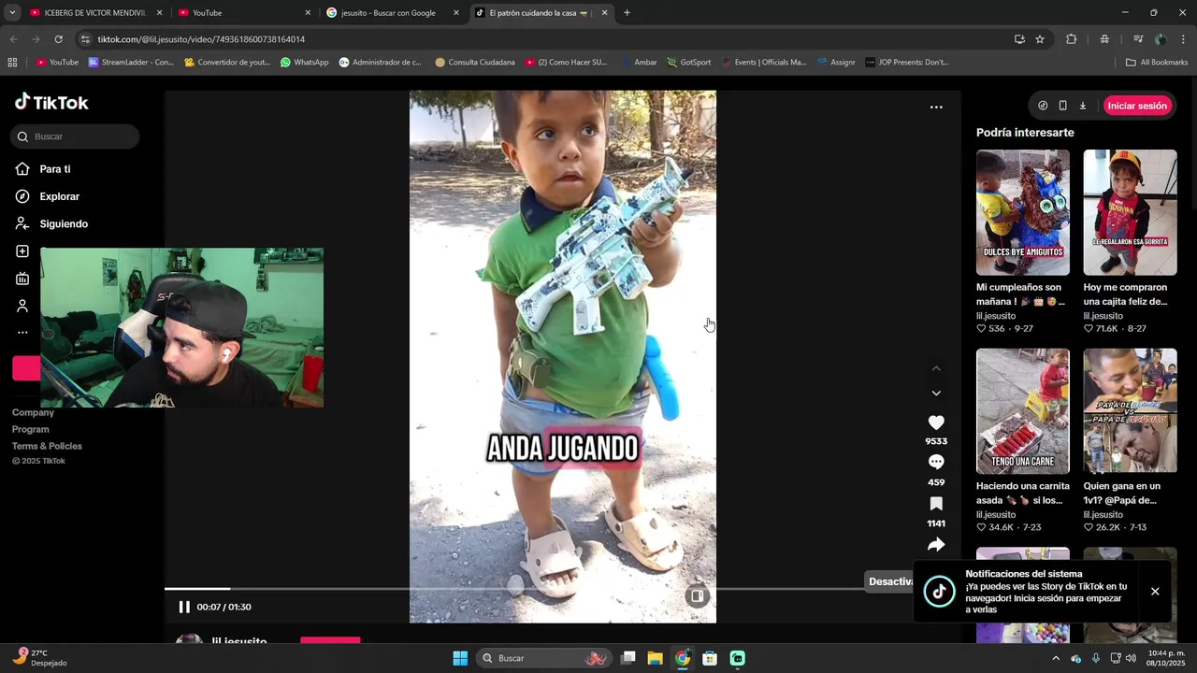Click the TikTok logo
The image size is (1197, 673).
(x=51, y=103)
